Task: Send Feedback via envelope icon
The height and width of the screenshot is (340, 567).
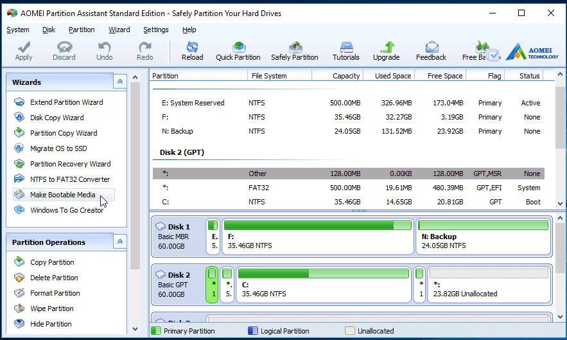Action: (432, 47)
